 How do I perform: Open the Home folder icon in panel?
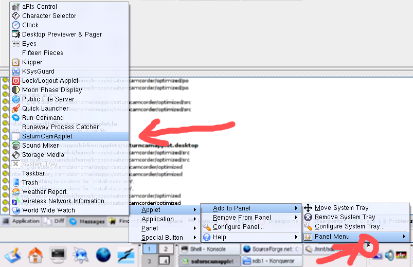[x=35, y=255]
